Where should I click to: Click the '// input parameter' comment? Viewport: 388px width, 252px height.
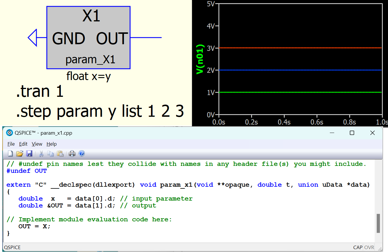click(156, 199)
